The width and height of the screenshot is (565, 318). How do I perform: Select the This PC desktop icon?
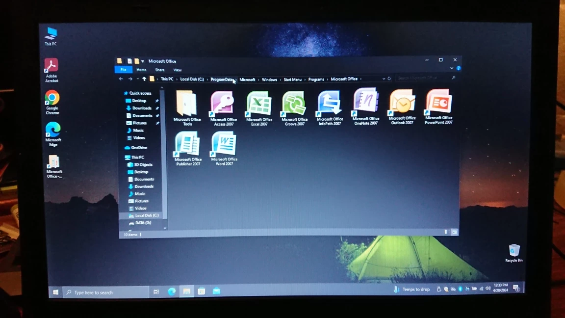(51, 36)
